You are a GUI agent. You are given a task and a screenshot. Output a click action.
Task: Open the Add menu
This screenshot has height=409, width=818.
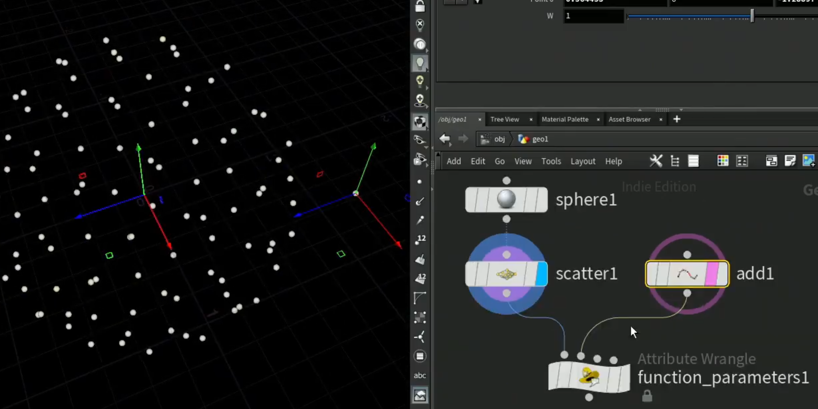454,161
